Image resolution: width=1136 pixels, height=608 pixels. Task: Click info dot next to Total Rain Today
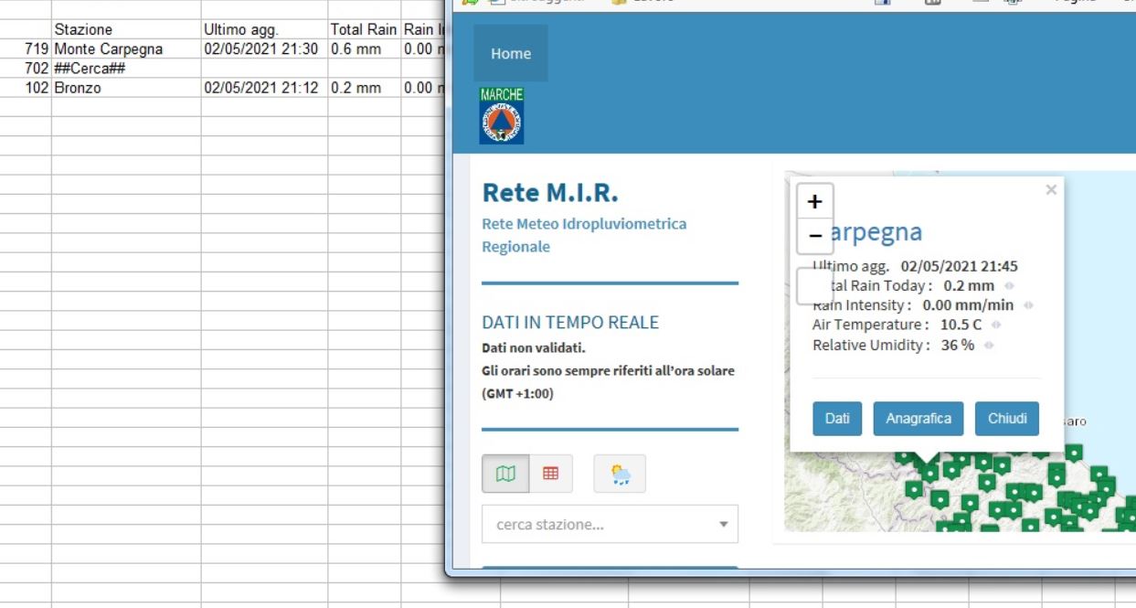click(1009, 286)
